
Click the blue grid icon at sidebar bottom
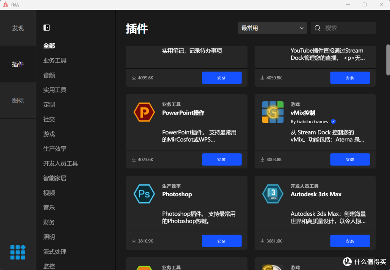coord(18,252)
